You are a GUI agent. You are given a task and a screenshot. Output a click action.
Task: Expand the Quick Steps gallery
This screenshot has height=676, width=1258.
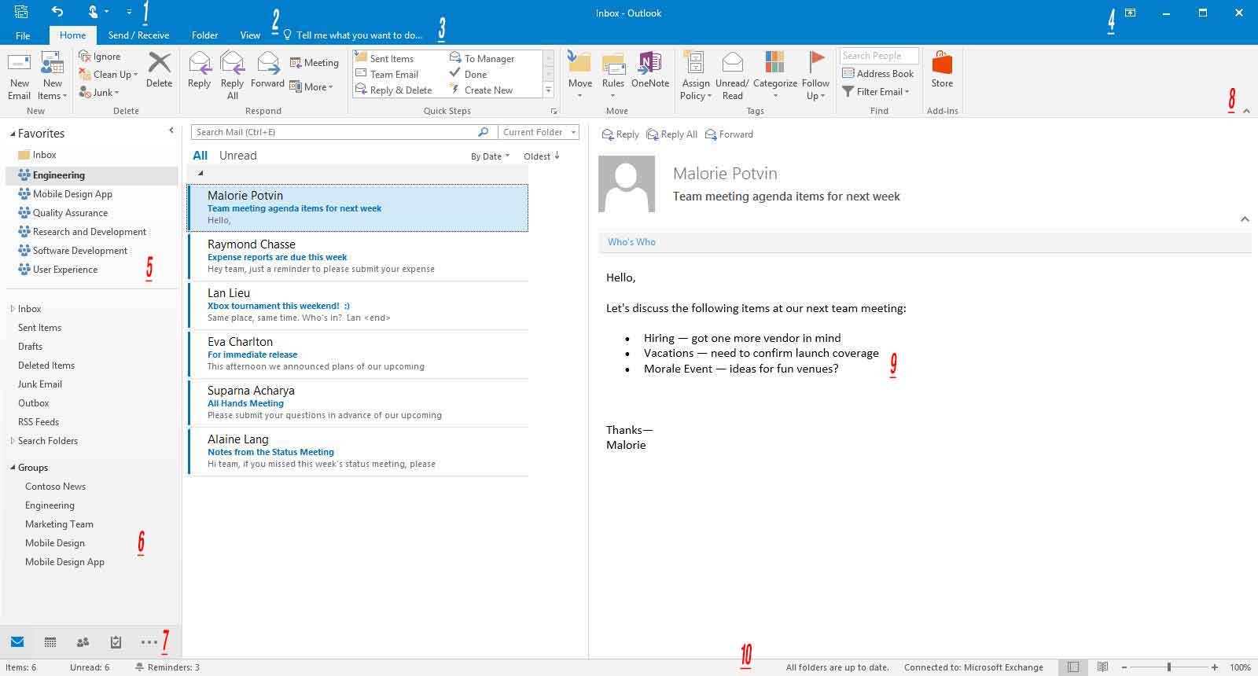point(549,90)
